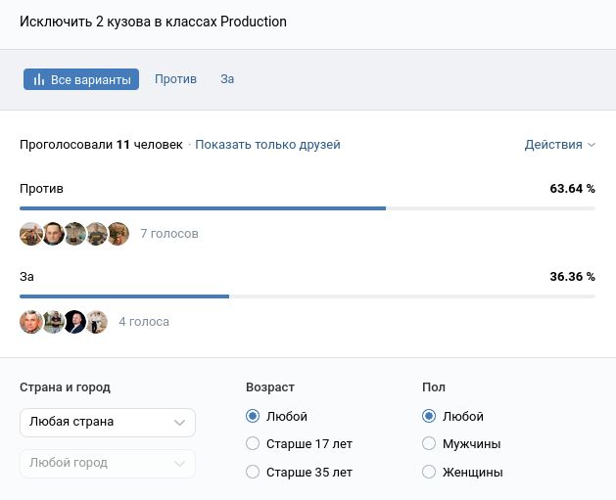This screenshot has width=616, height=500.
Task: Open the 'Действия' dropdown menu
Action: coord(559,145)
